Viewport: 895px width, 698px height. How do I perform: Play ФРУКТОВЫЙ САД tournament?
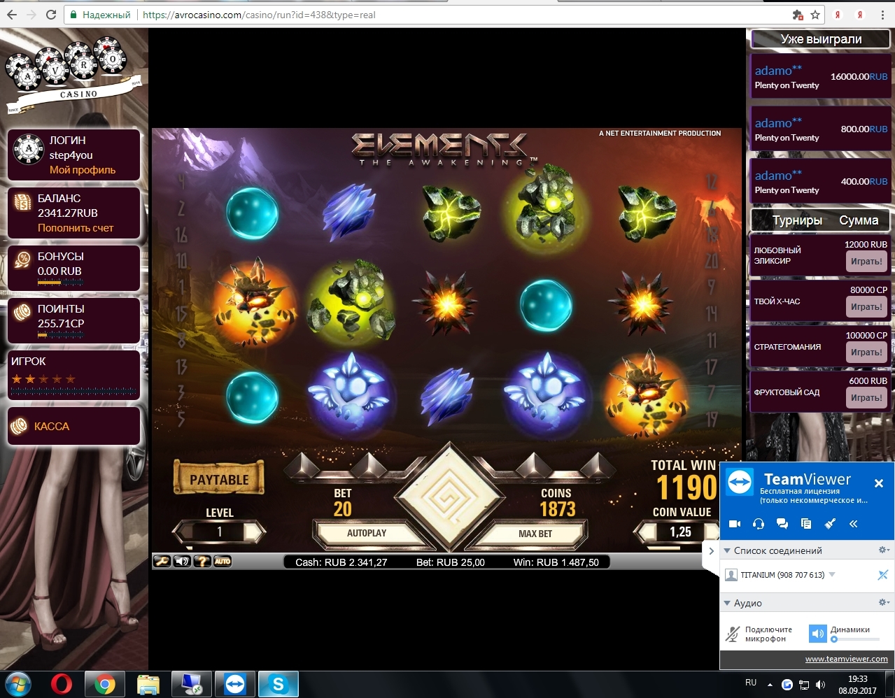[866, 398]
